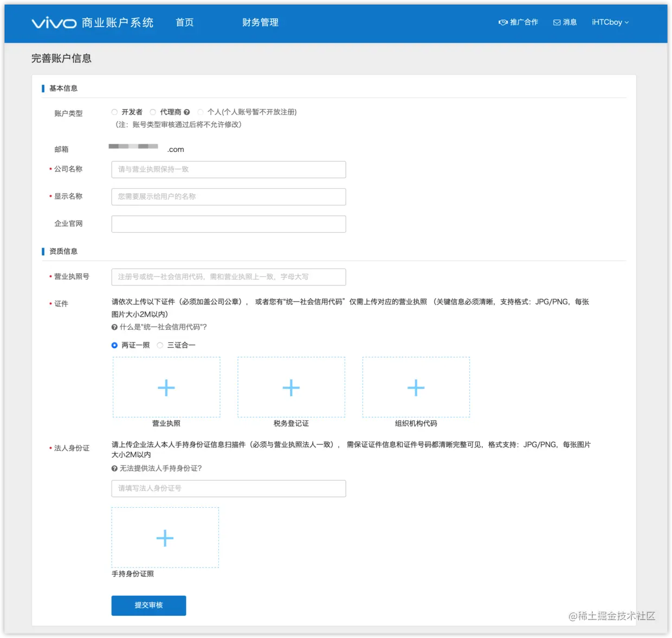The image size is (672, 638).
Task: Open the 消息 header link
Action: tap(565, 22)
